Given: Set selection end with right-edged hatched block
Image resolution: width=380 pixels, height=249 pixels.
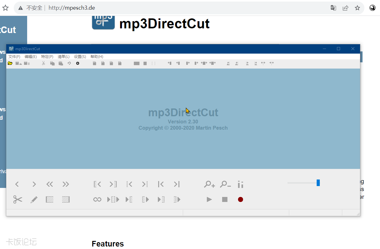Looking at the screenshot, I should [66, 199].
